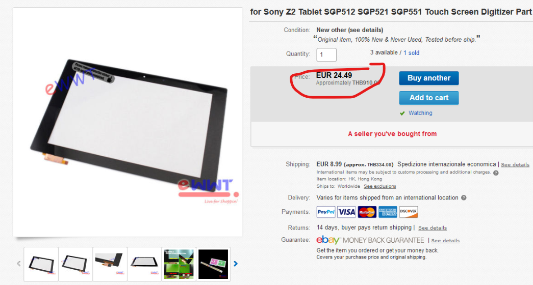The height and width of the screenshot is (285, 533).
Task: Click the next thumbnails arrow
Action: point(236,264)
